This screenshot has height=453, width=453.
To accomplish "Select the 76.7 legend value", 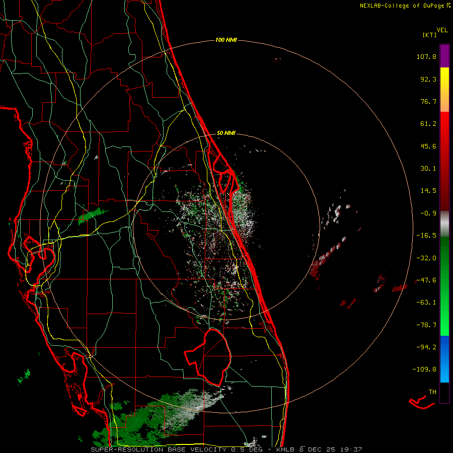I will tap(428, 101).
